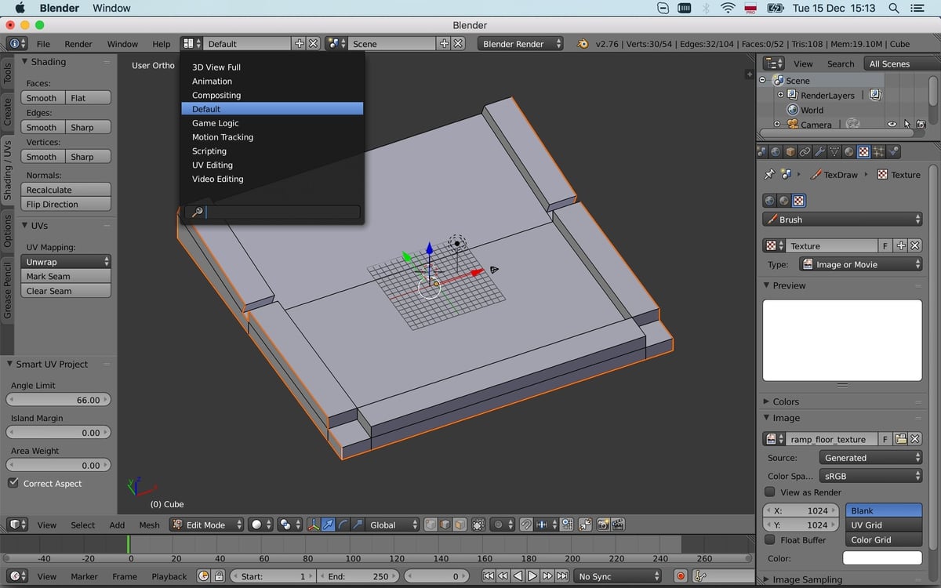Enable proportional editing (donut icon) in header
Viewport: 941px width, 588px height.
pos(498,524)
